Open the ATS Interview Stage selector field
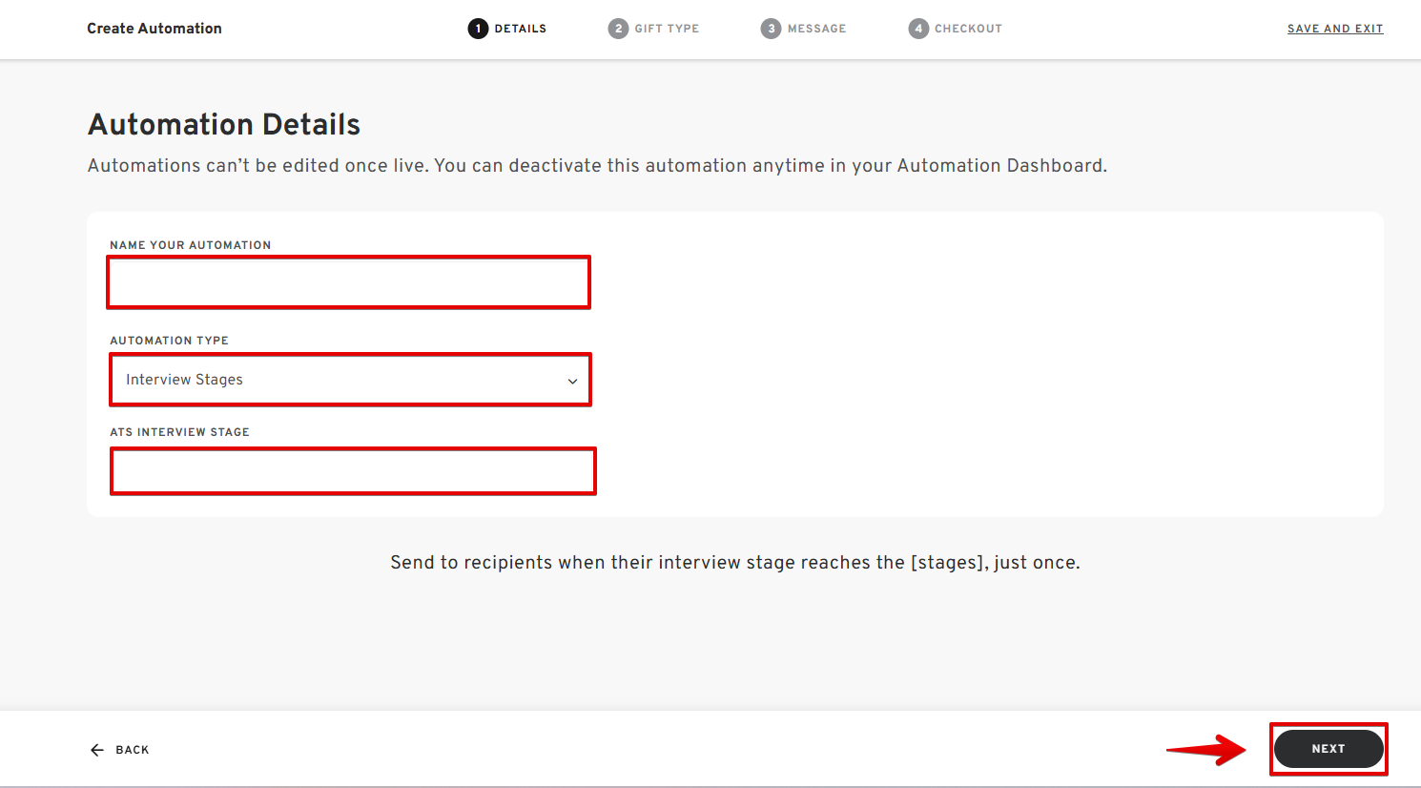1421x788 pixels. tap(353, 471)
